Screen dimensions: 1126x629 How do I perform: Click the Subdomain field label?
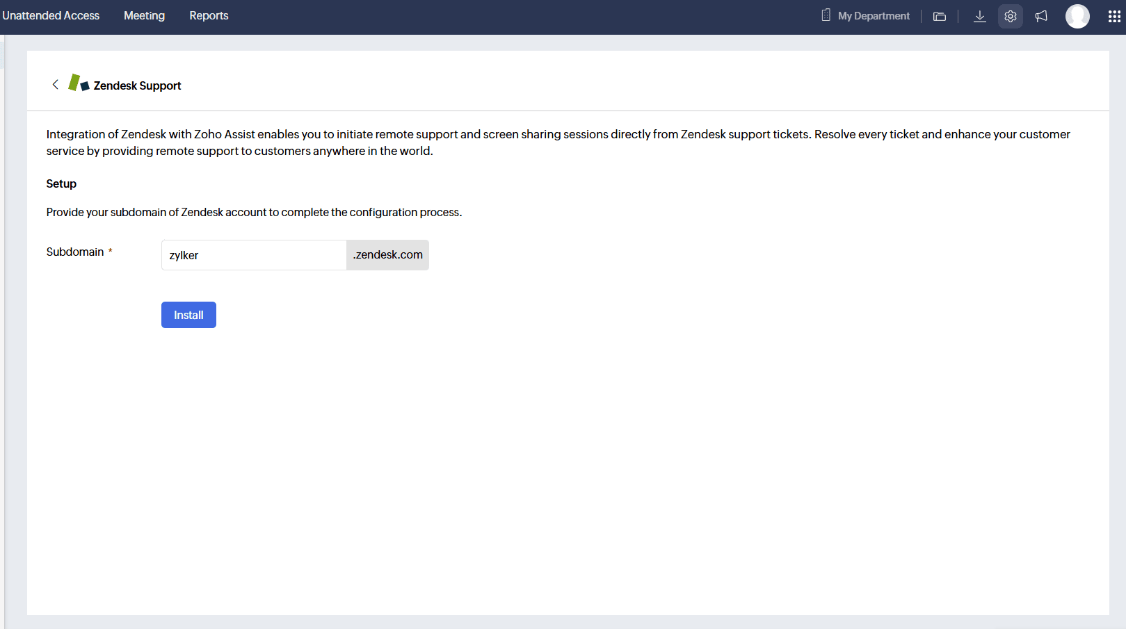point(75,252)
